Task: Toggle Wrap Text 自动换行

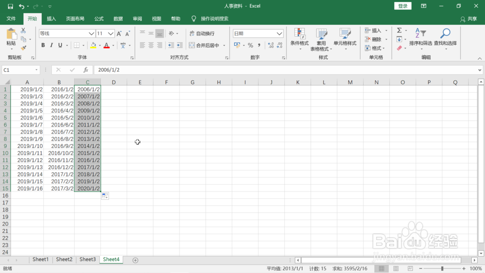Action: click(x=202, y=33)
